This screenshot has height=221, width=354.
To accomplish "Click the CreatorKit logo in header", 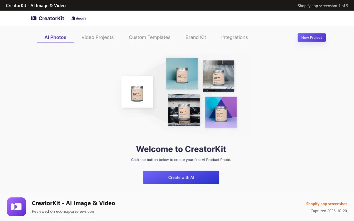I will [x=47, y=18].
